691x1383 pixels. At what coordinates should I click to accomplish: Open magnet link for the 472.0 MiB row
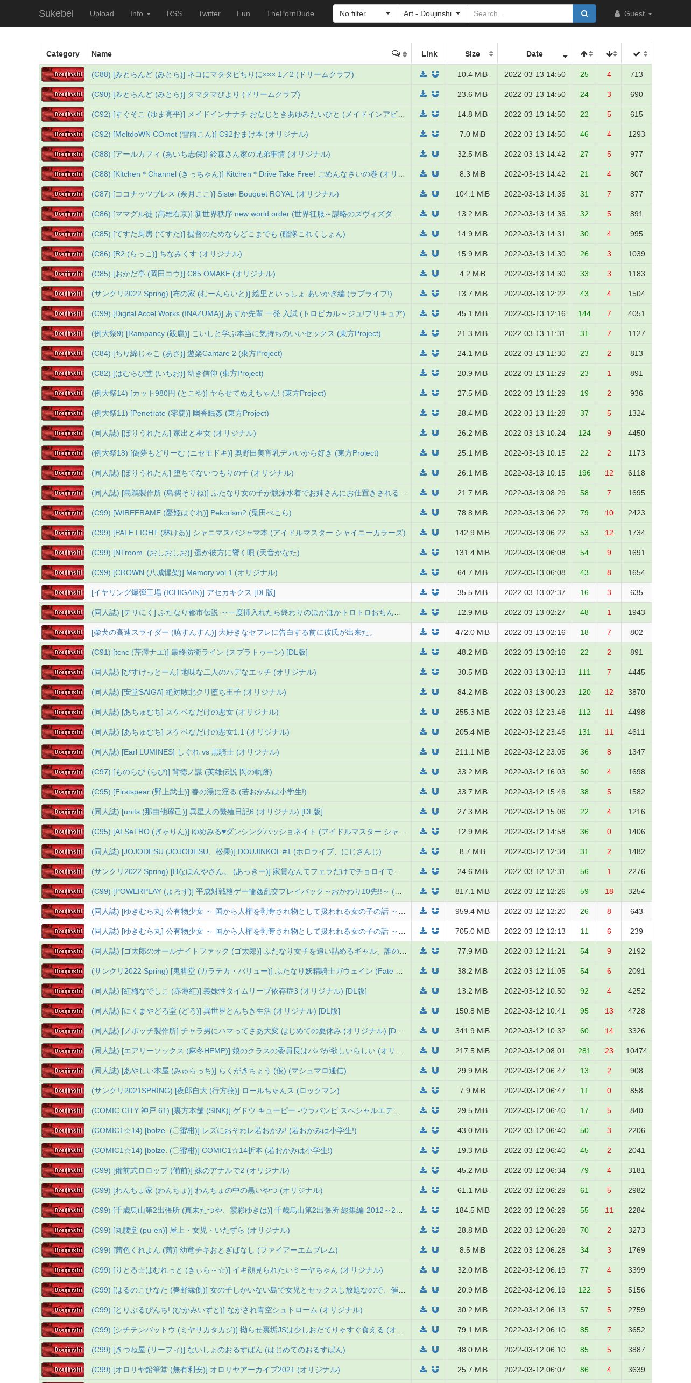[435, 632]
